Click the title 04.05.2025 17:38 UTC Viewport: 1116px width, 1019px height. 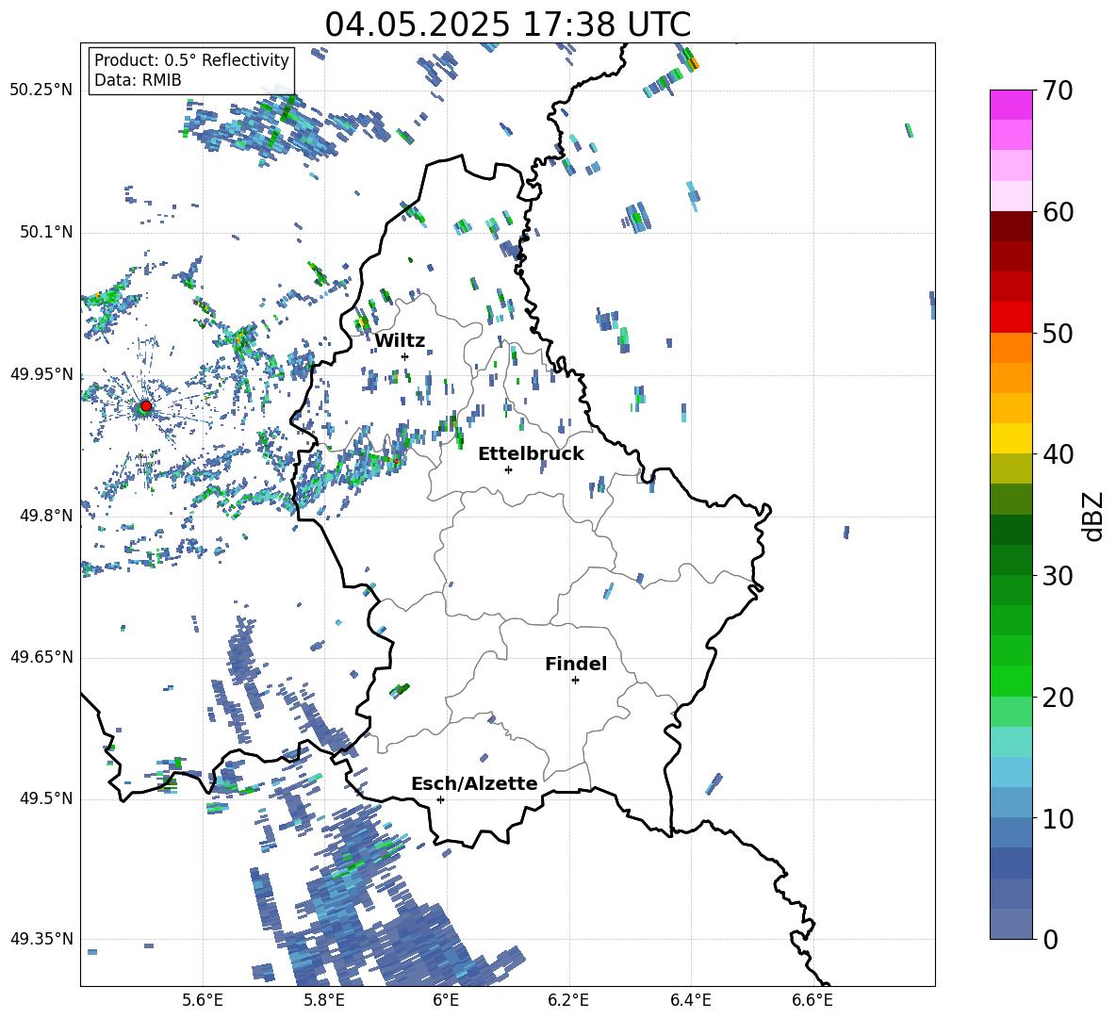pyautogui.click(x=507, y=25)
